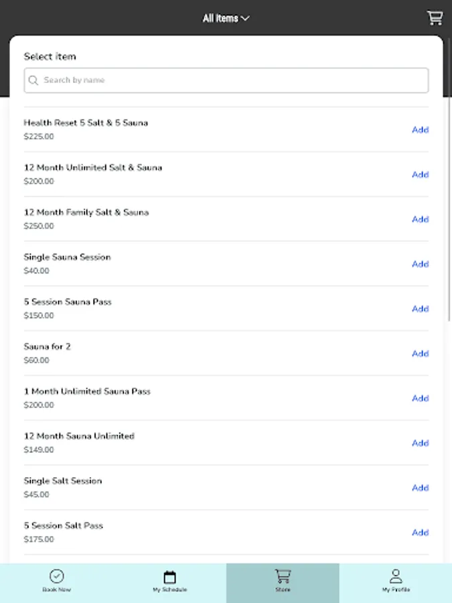Expand the All Items dropdown
The width and height of the screenshot is (452, 603).
[226, 18]
